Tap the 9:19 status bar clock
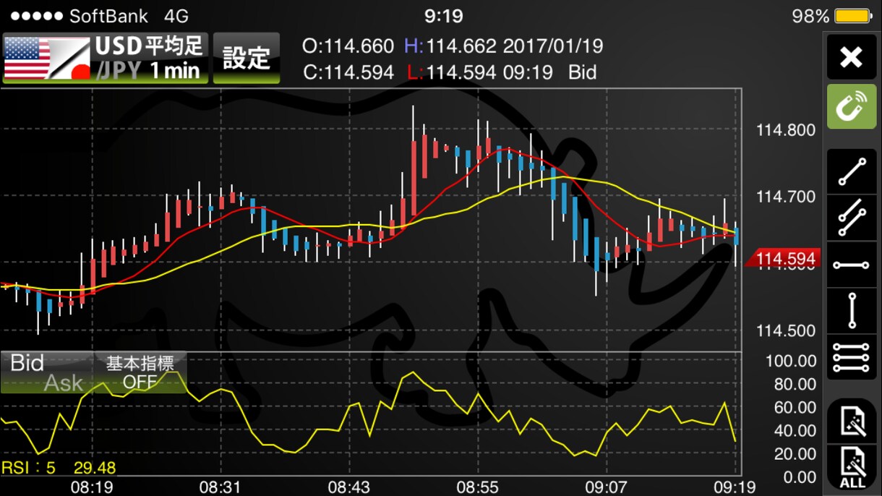 443,16
